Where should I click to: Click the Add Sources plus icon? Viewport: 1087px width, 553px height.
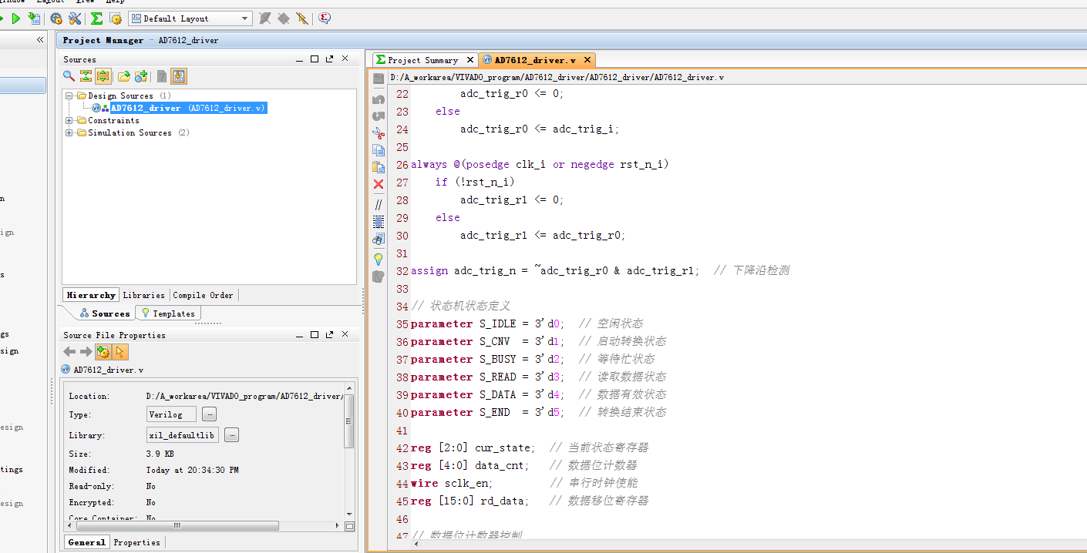(x=141, y=75)
